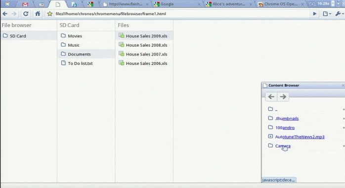The height and width of the screenshot is (188, 345).
Task: Switch to the http://www.flash... tab
Action: pos(126,4)
